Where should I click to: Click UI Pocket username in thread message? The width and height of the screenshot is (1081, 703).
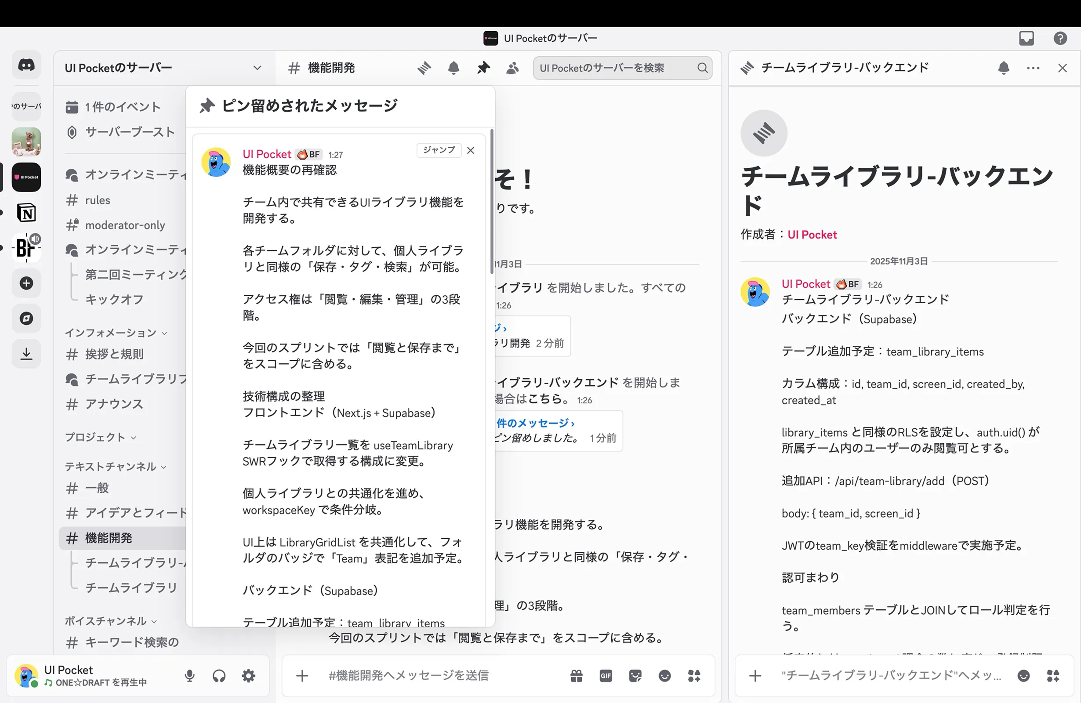[x=806, y=284]
